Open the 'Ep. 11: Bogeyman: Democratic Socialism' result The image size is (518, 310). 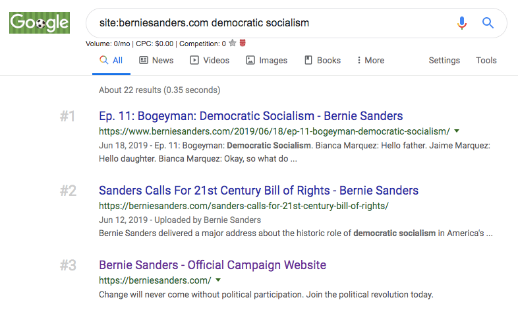coord(250,116)
